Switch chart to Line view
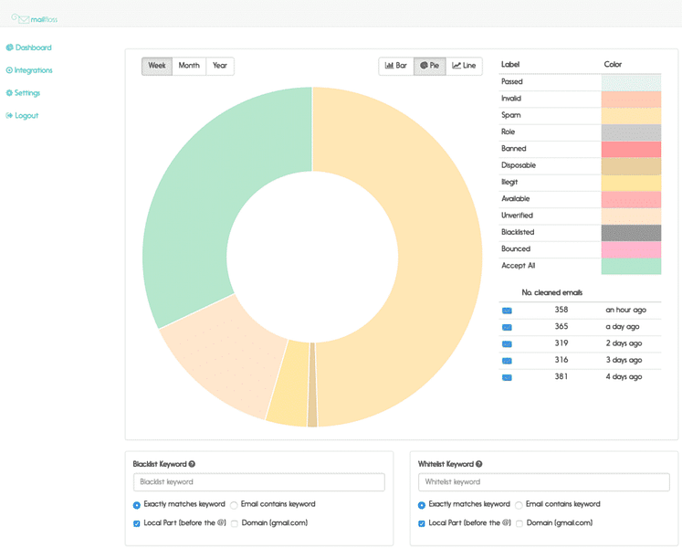Viewport: 682px width, 548px height. click(x=464, y=66)
